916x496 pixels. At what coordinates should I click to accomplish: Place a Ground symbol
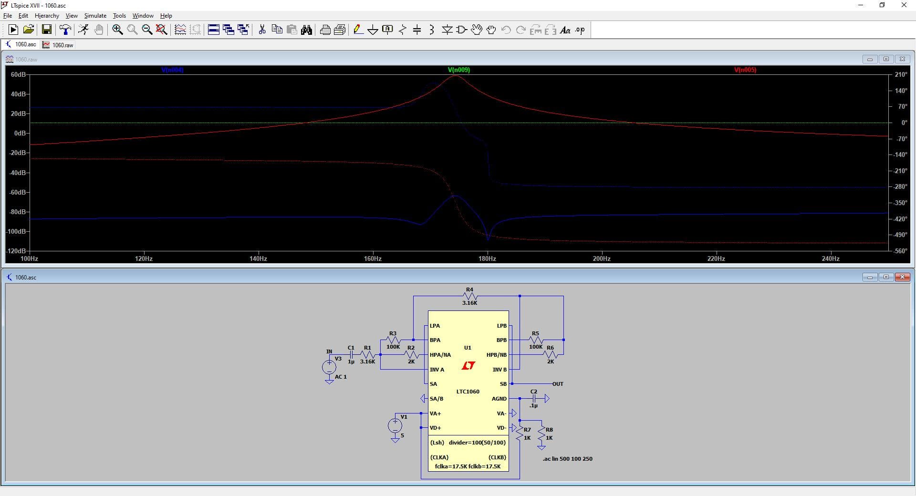pos(373,30)
